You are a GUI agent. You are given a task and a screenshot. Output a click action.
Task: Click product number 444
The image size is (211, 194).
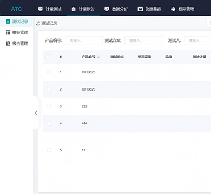[x=84, y=123]
